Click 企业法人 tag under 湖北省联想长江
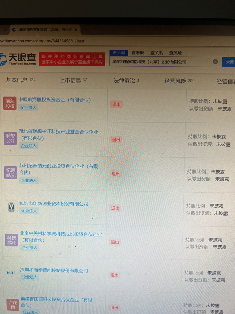The width and height of the screenshot is (235, 314). pos(28,146)
